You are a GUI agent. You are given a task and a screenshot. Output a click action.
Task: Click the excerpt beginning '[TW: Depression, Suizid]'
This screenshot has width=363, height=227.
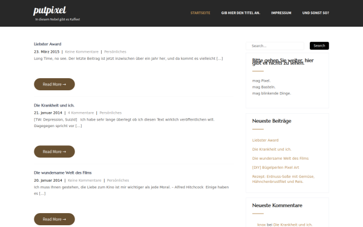click(x=124, y=123)
